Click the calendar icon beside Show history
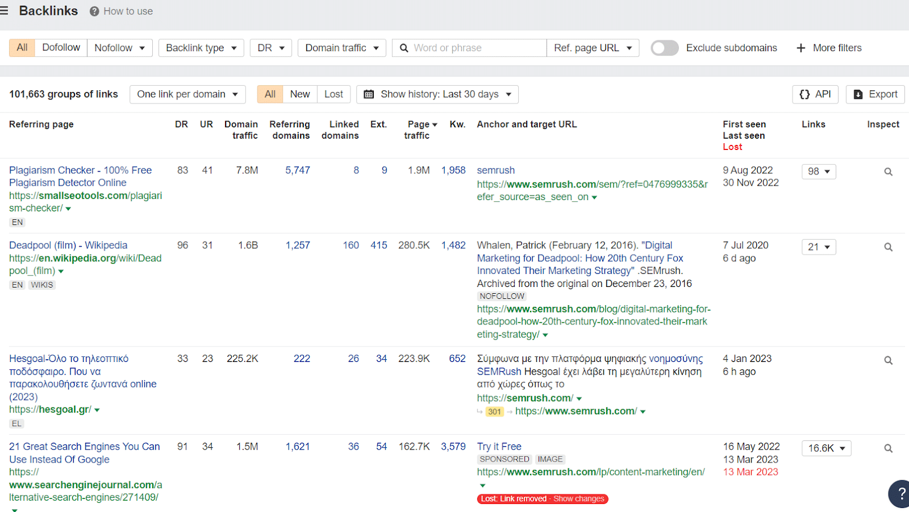Viewport: 909px width, 512px height. point(368,94)
